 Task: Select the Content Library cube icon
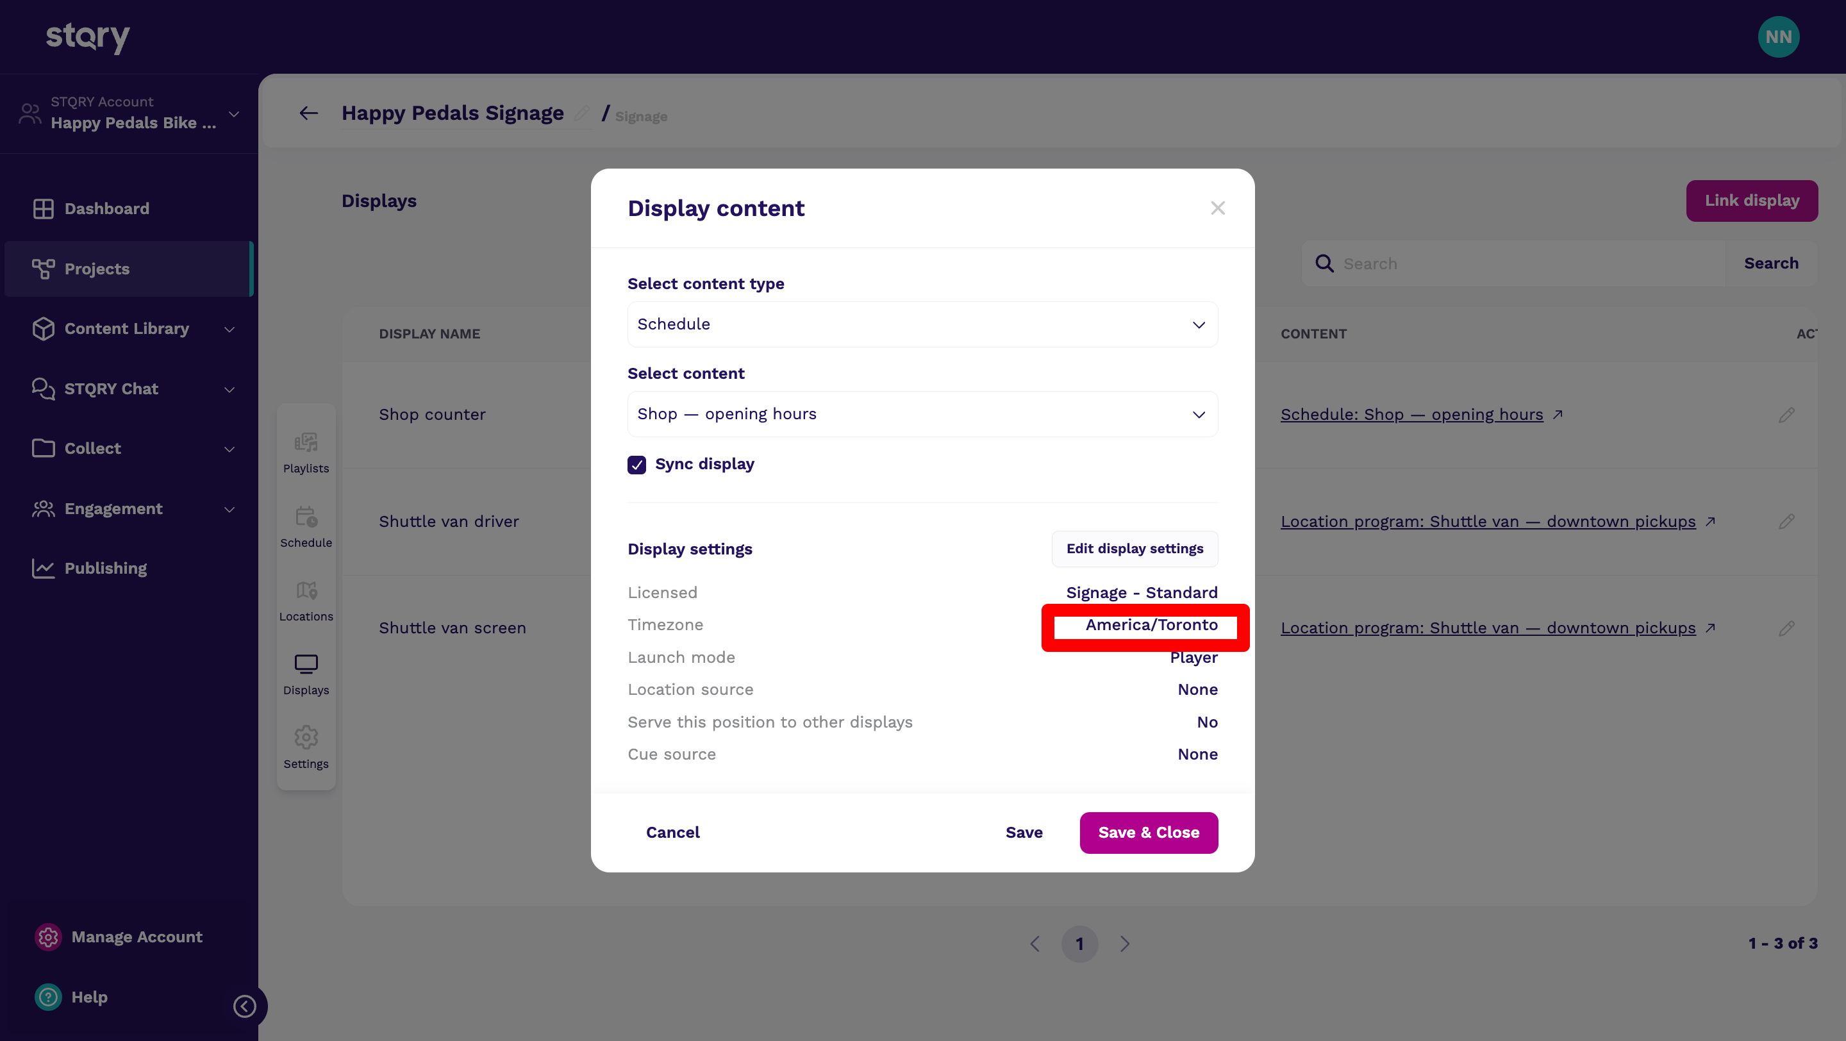click(43, 329)
